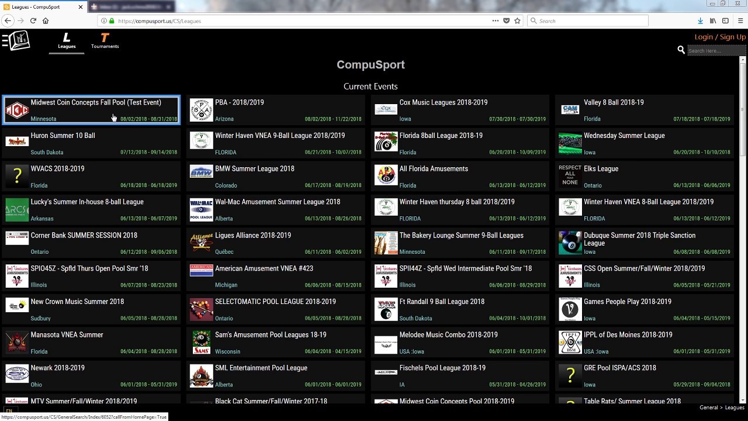Open Ft Randall 9 Ball League 2018
Screen dimensions: 748x421
tap(442, 302)
